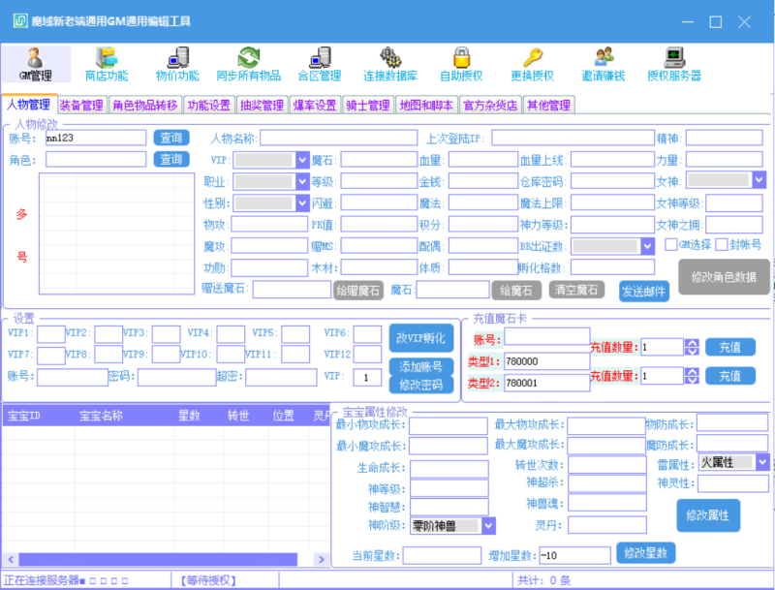Switch to the 人物管理 tab
The image size is (775, 590).
[29, 105]
